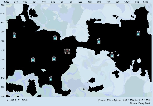153x106 pixels.
Task: Click the Biome: Deep Dark label
Action: pos(140,103)
